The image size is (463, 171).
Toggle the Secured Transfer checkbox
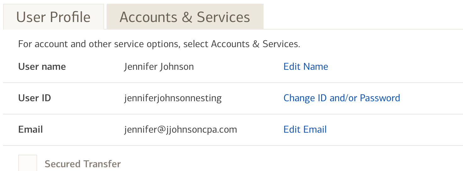28,163
